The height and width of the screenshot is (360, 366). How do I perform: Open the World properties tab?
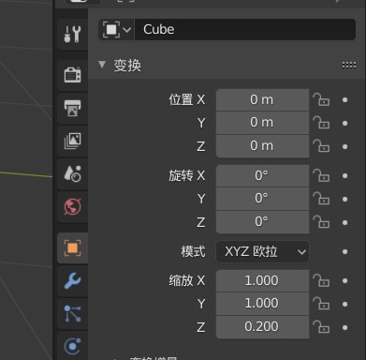[72, 206]
